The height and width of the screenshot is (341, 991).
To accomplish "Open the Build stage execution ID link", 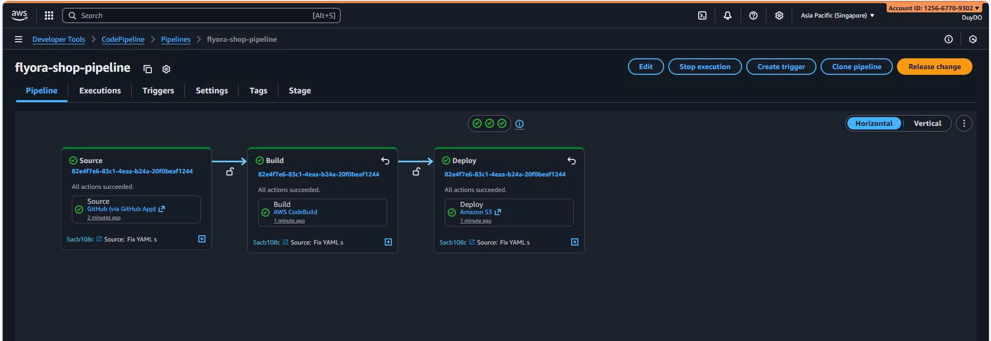I will [319, 174].
